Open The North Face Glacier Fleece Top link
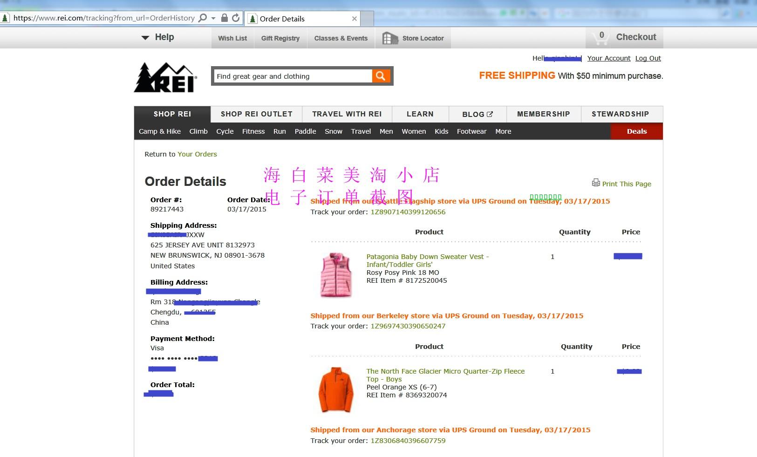 (445, 375)
